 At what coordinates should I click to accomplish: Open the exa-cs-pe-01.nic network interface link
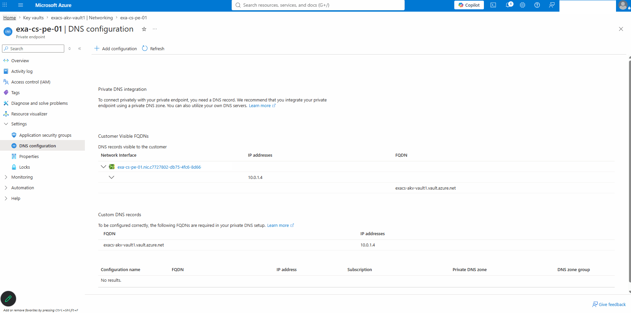click(159, 167)
